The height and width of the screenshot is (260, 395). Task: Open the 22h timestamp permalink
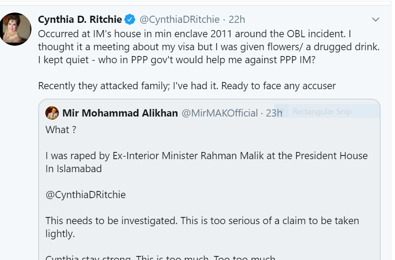point(237,19)
